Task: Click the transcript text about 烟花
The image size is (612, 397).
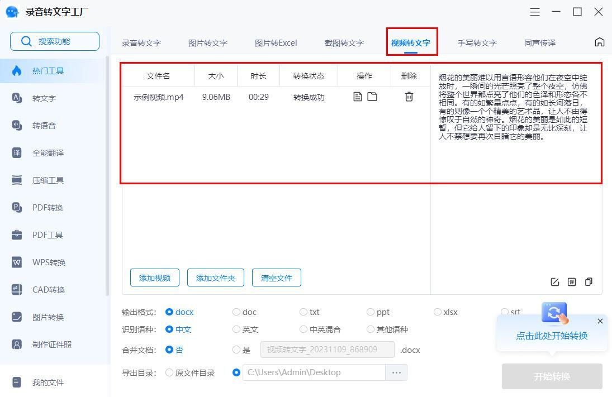Action: click(513, 107)
